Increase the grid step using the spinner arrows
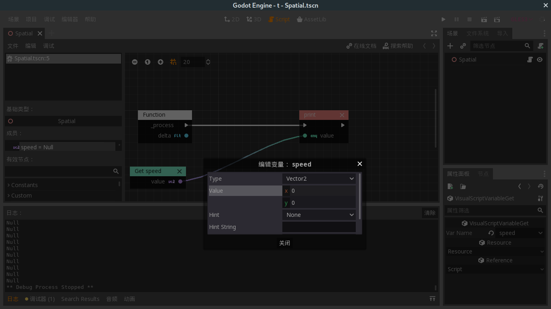 click(208, 60)
